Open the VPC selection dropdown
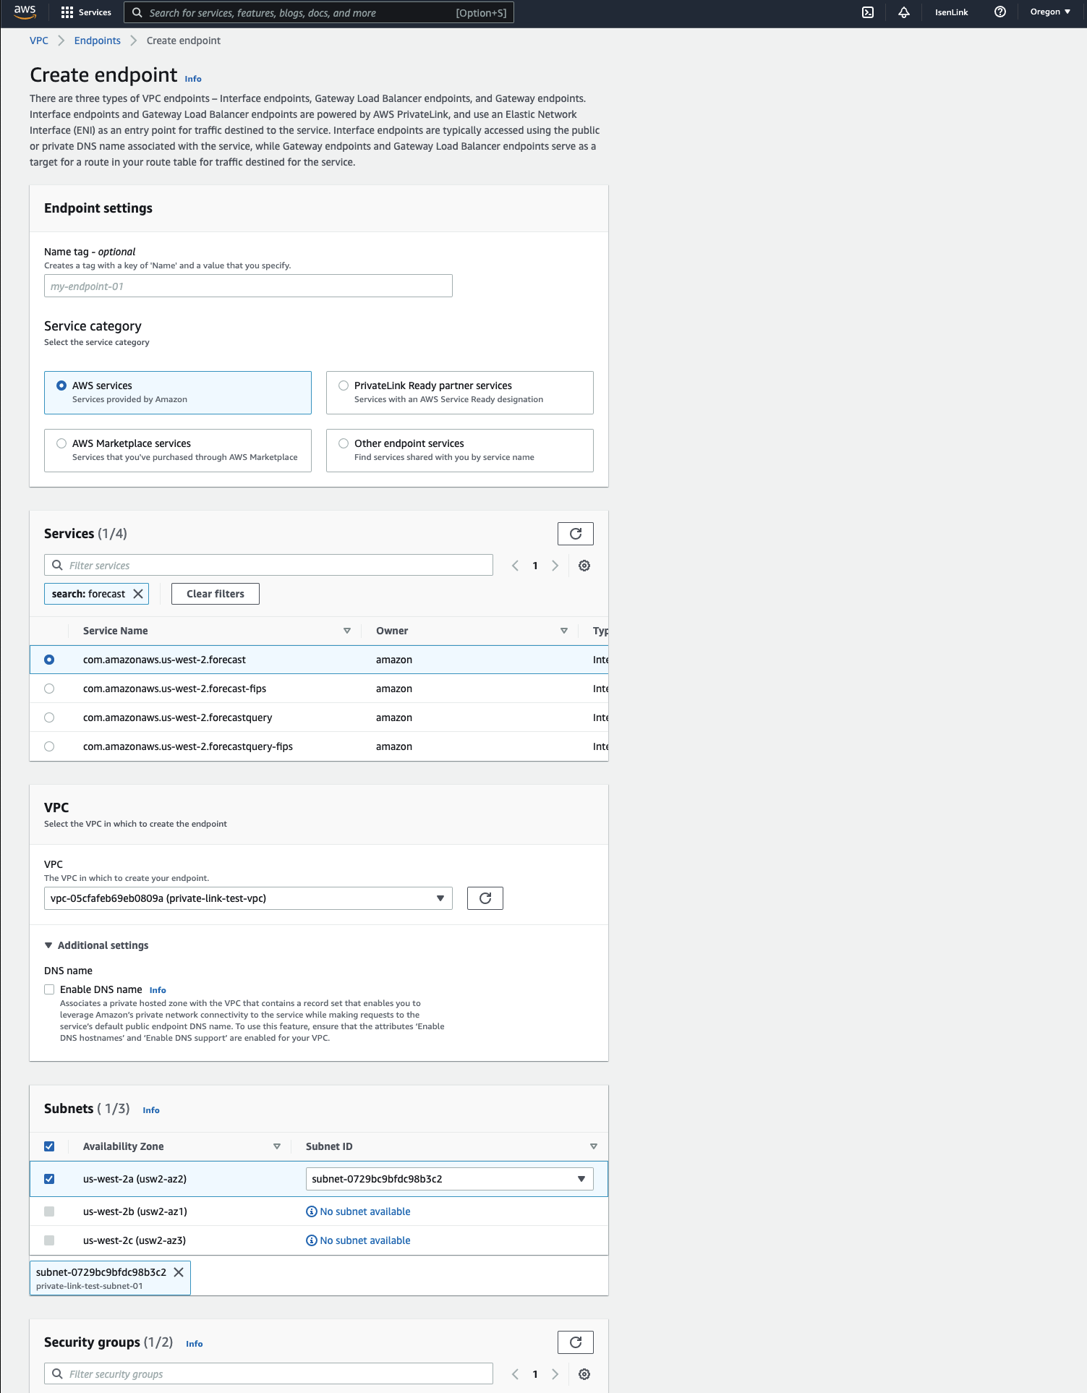This screenshot has height=1393, width=1087. 248,898
